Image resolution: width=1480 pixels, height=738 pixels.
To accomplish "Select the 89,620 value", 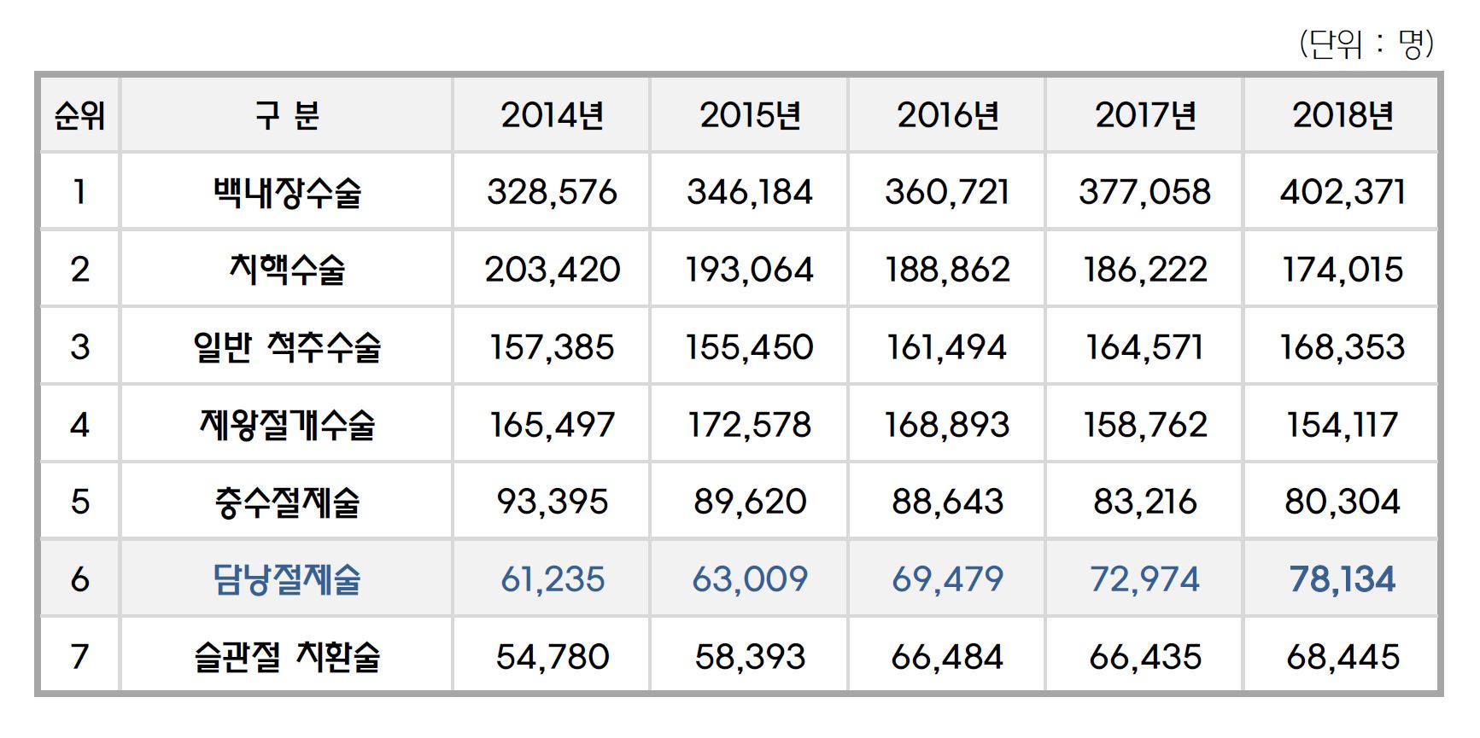I will 750,502.
